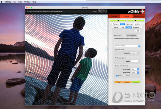Close the piQtility window with red button
The height and width of the screenshot is (109, 161).
27,7
